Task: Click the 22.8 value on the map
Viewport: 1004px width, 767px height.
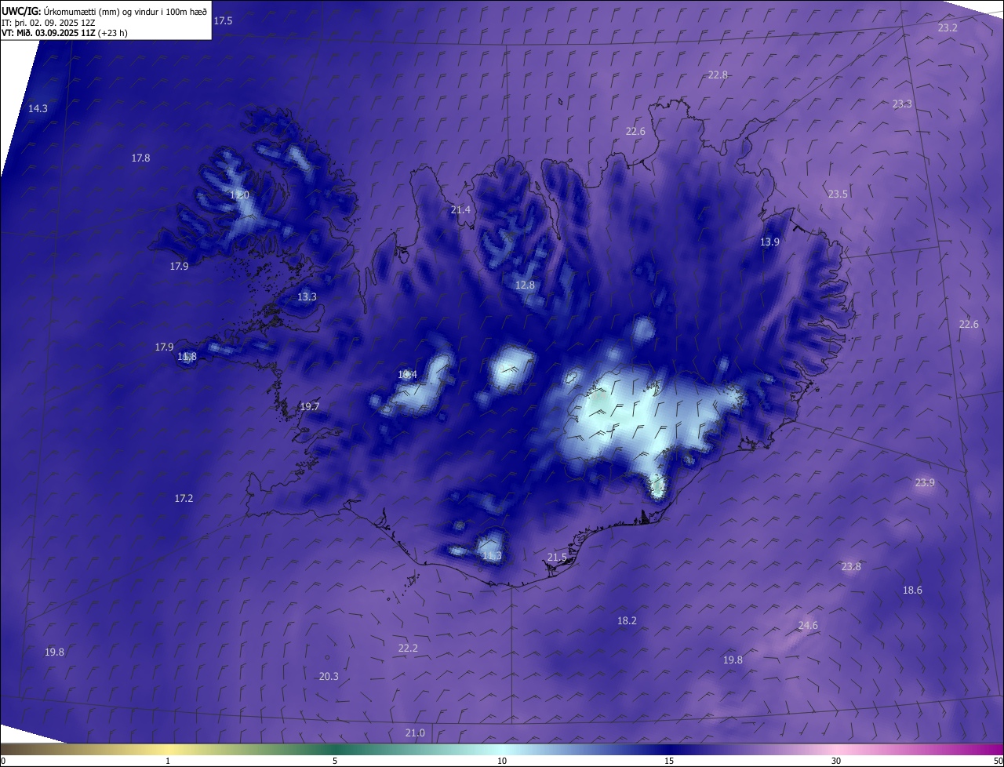Action: [718, 75]
